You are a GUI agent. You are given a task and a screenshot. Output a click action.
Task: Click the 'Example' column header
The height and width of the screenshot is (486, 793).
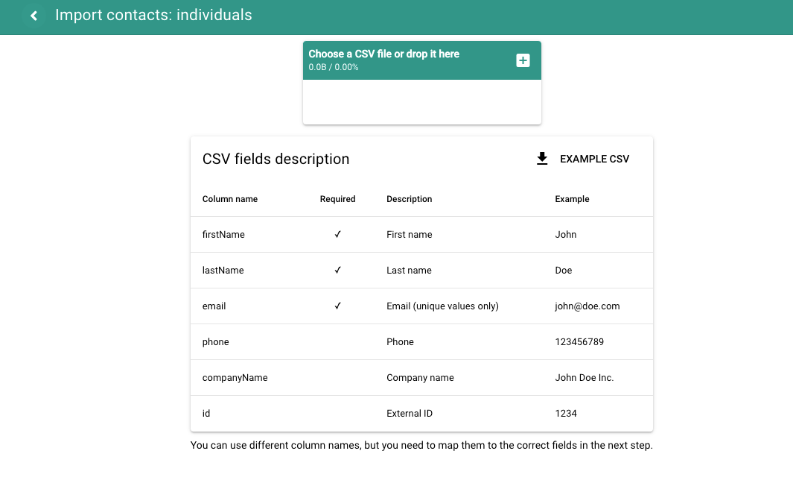click(572, 199)
